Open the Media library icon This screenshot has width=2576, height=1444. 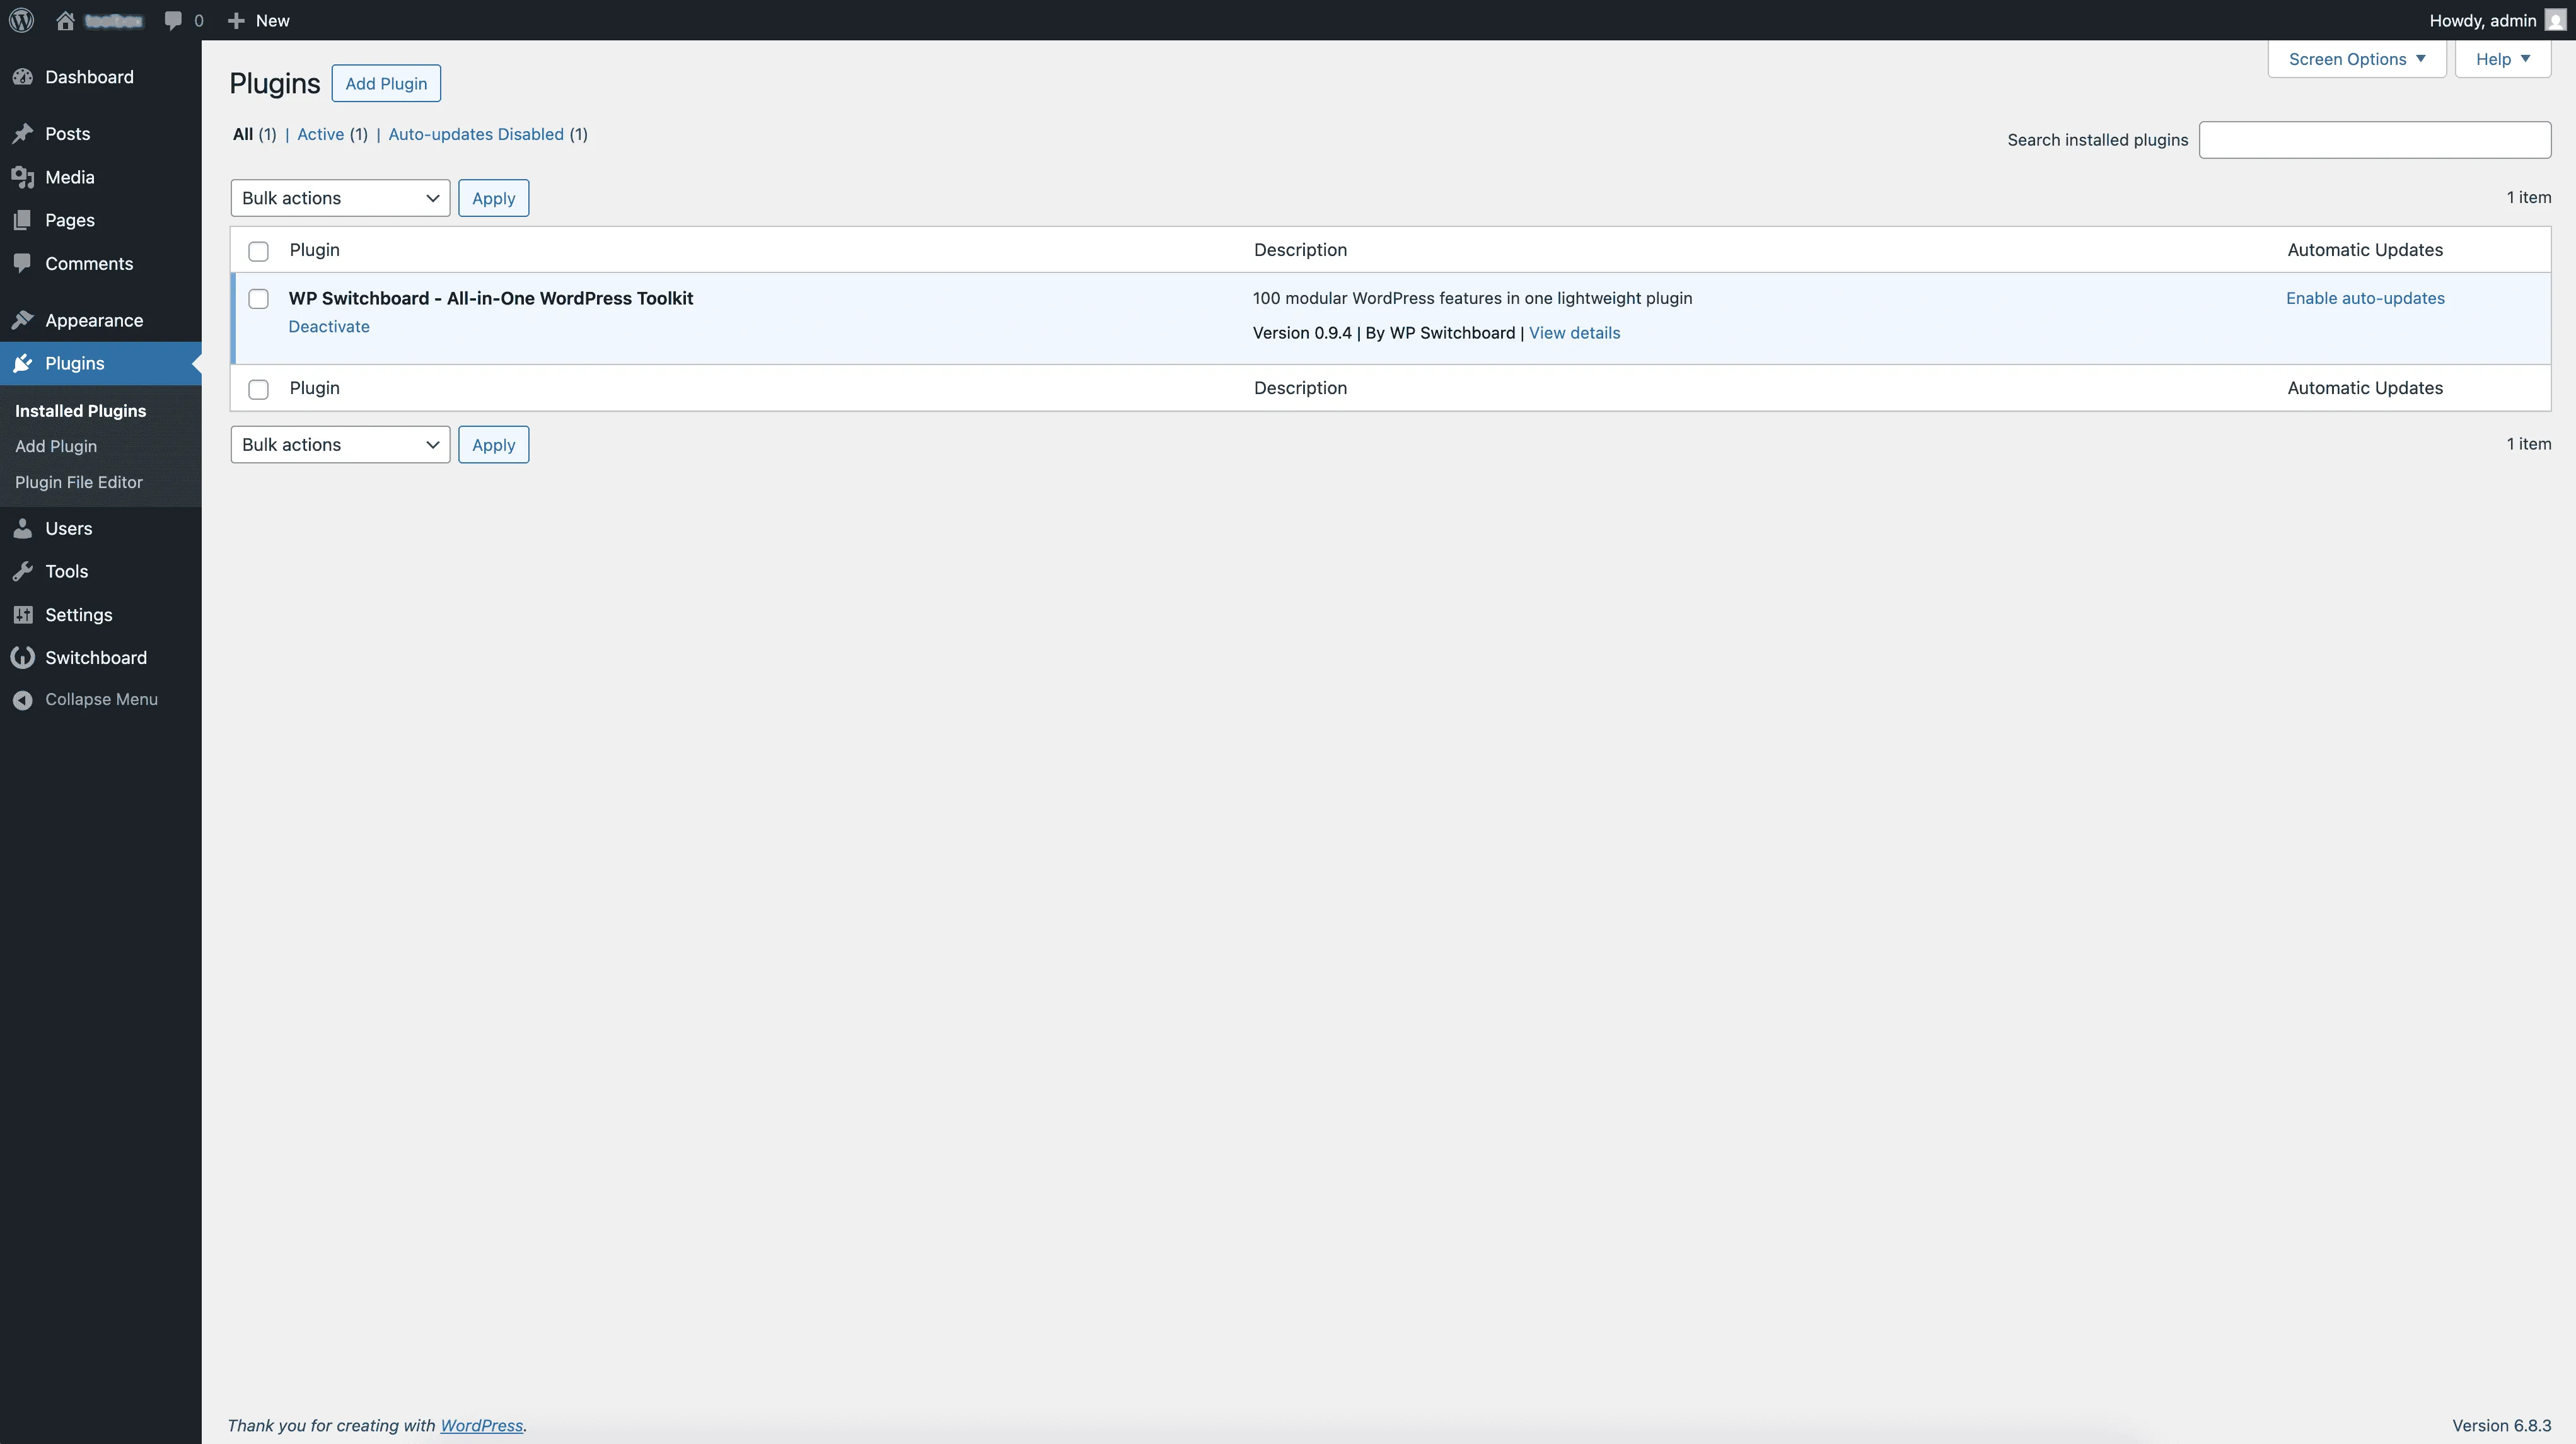point(24,177)
